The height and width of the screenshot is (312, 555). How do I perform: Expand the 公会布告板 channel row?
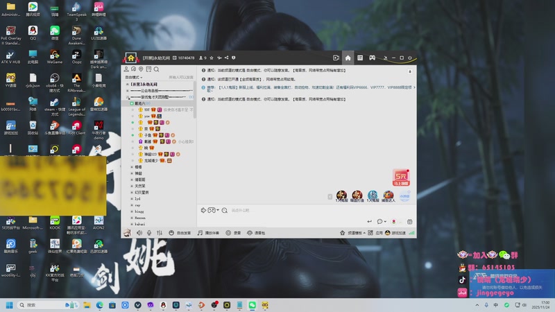tap(128, 91)
